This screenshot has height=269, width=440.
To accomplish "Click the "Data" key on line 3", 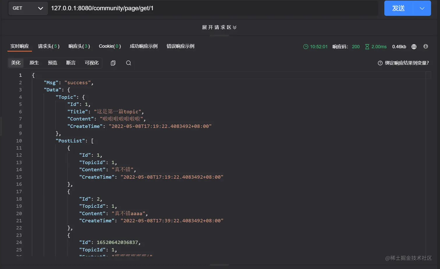I will 53,90.
